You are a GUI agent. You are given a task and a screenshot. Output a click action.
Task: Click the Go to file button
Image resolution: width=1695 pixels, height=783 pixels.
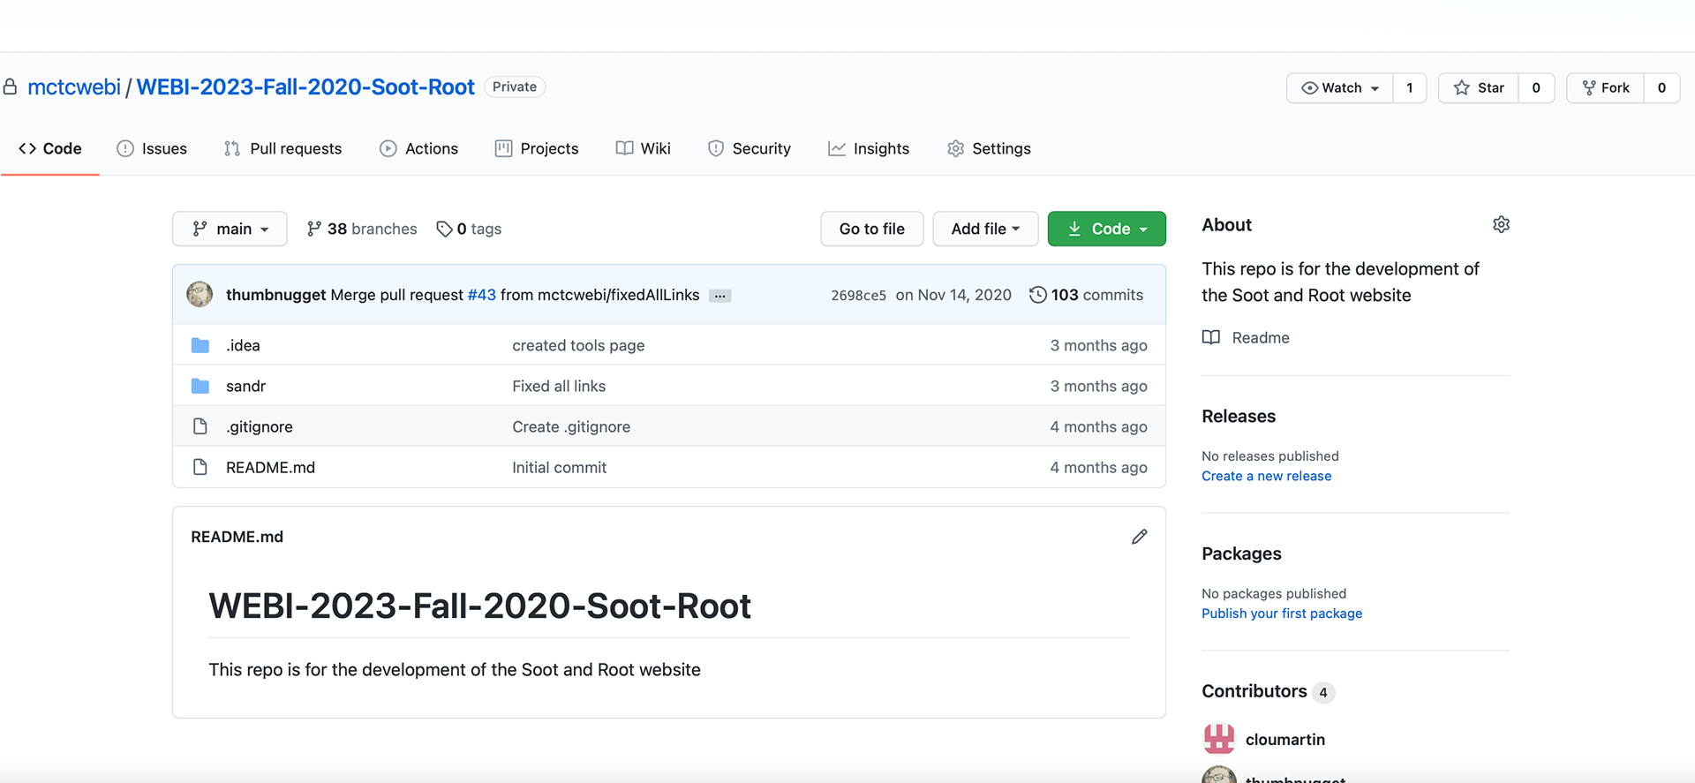[x=872, y=229]
